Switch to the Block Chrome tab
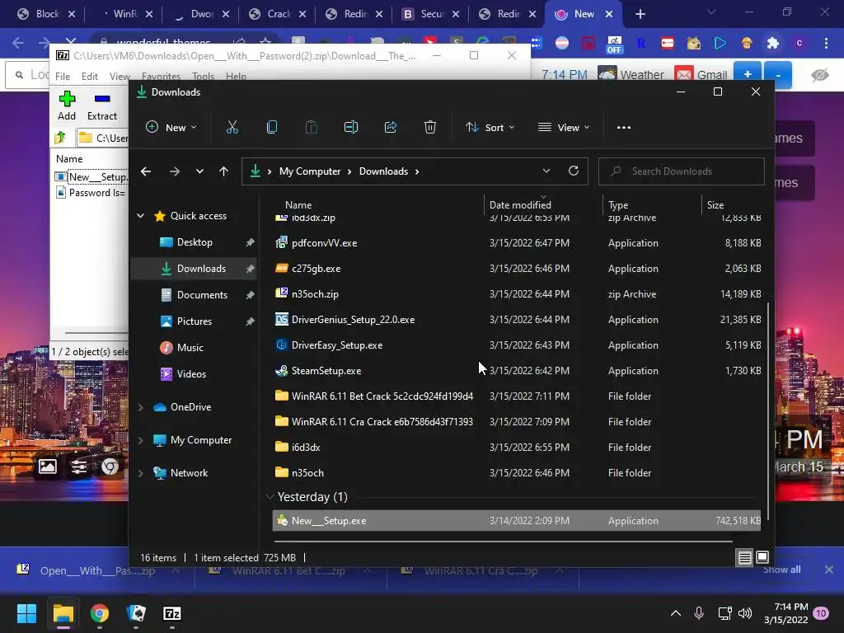This screenshot has width=844, height=633. coord(47,14)
